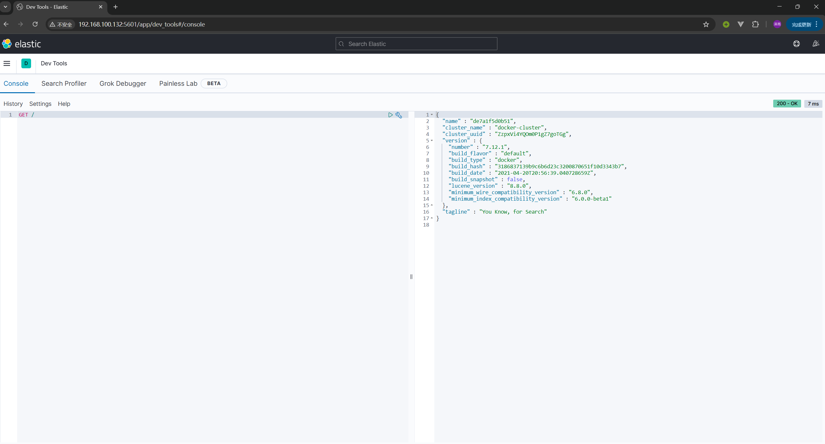Open the Grok Debugger tab

[x=123, y=83]
